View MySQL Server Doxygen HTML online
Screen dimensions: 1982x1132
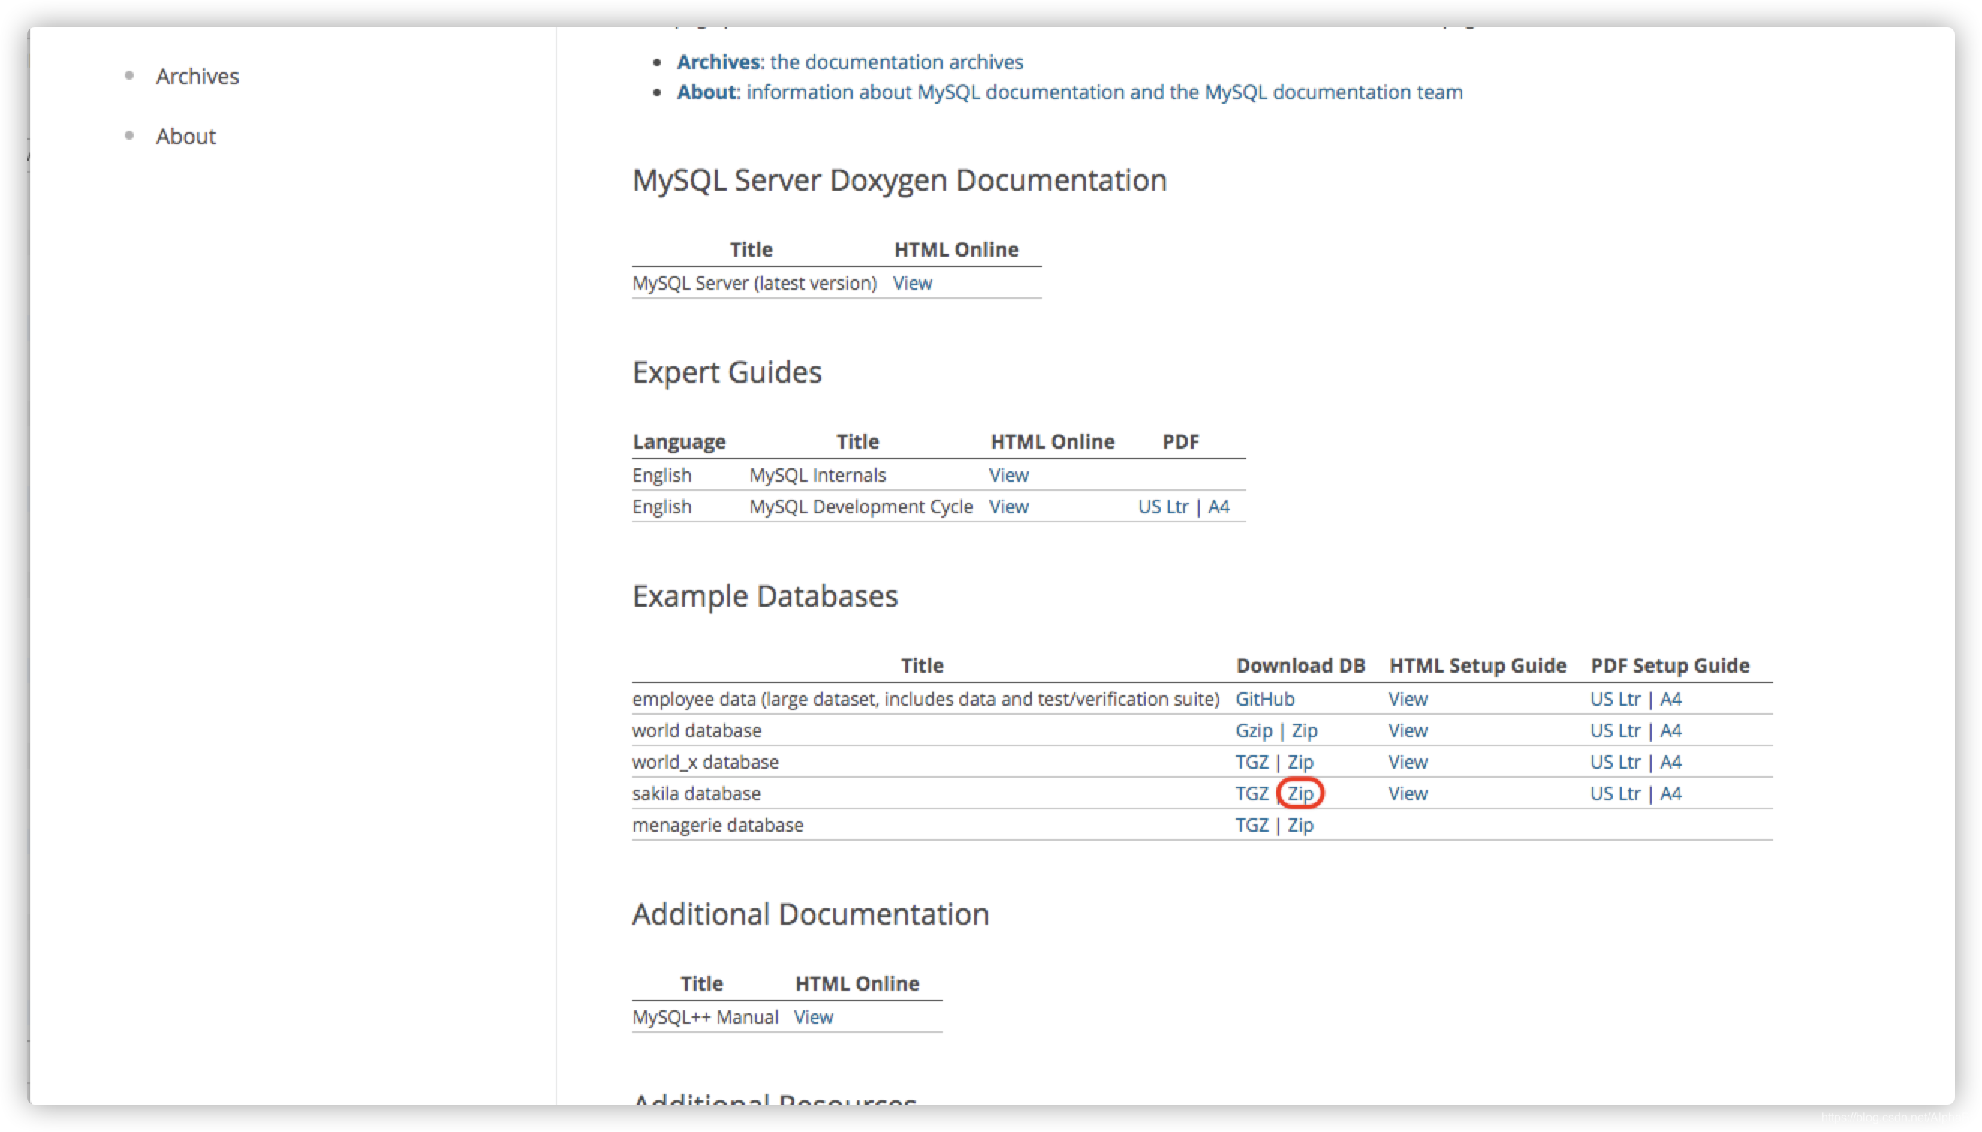tap(912, 283)
